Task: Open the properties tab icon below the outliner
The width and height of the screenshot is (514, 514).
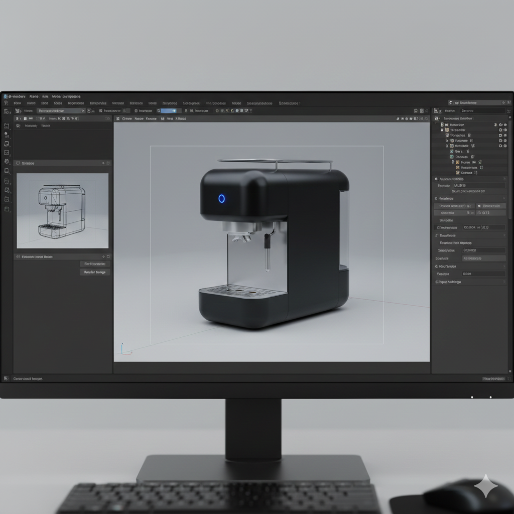Action: point(436,179)
